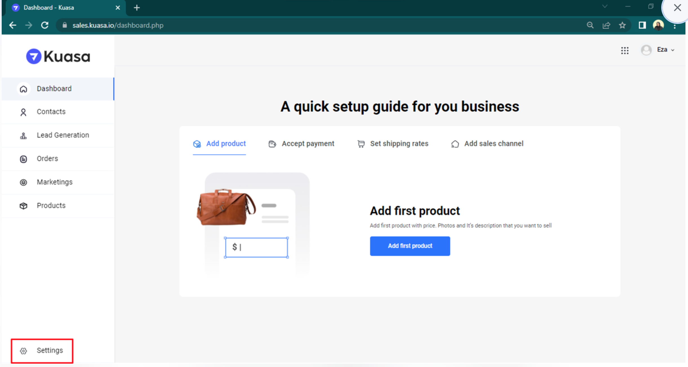Go back with the browser back arrow
The width and height of the screenshot is (688, 367).
[x=13, y=25]
